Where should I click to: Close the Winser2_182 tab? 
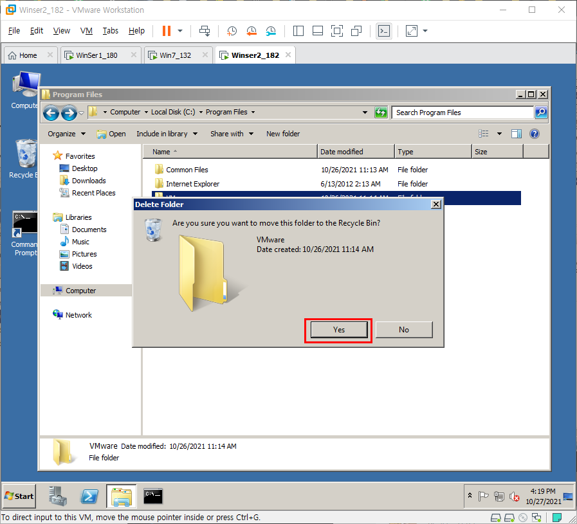[288, 55]
